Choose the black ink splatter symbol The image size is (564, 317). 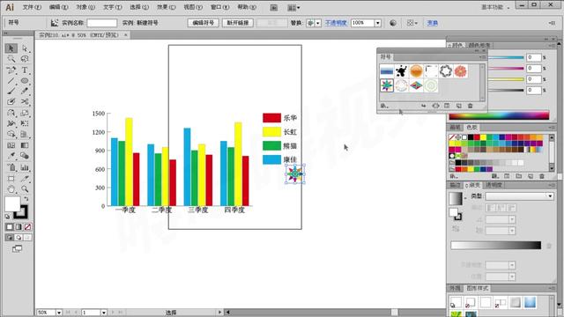pyautogui.click(x=402, y=71)
